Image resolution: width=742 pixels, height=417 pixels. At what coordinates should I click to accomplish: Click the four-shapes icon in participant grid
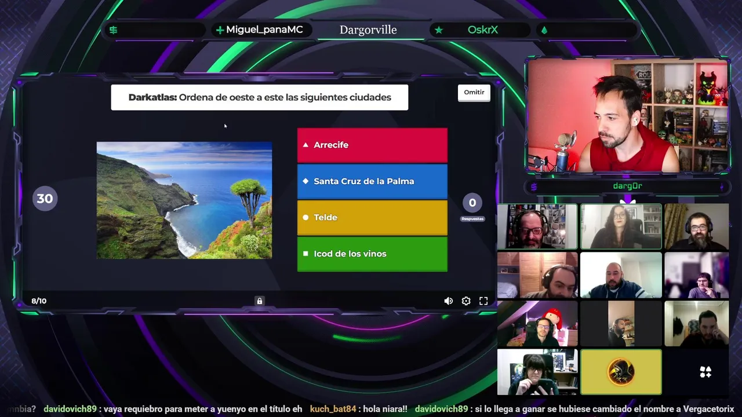coord(705,372)
